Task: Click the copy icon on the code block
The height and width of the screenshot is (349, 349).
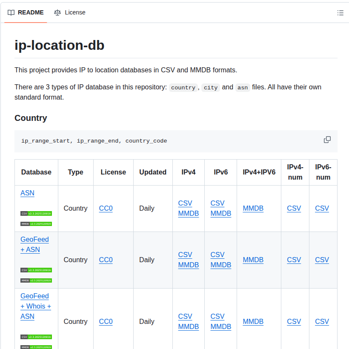Action: coord(327,140)
